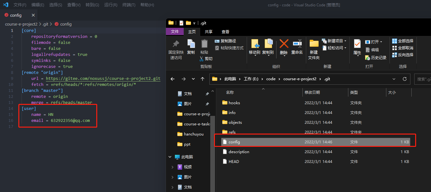Click the 删除 (Delete) red X icon

[x=284, y=44]
